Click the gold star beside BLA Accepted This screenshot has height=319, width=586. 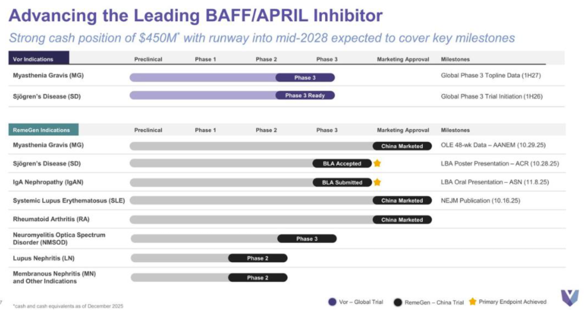tap(377, 163)
